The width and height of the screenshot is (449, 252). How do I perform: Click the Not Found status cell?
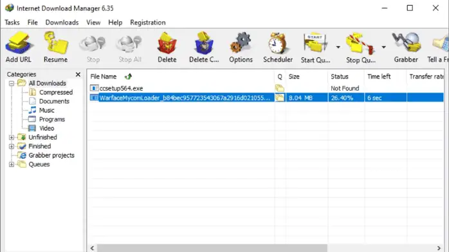(345, 88)
